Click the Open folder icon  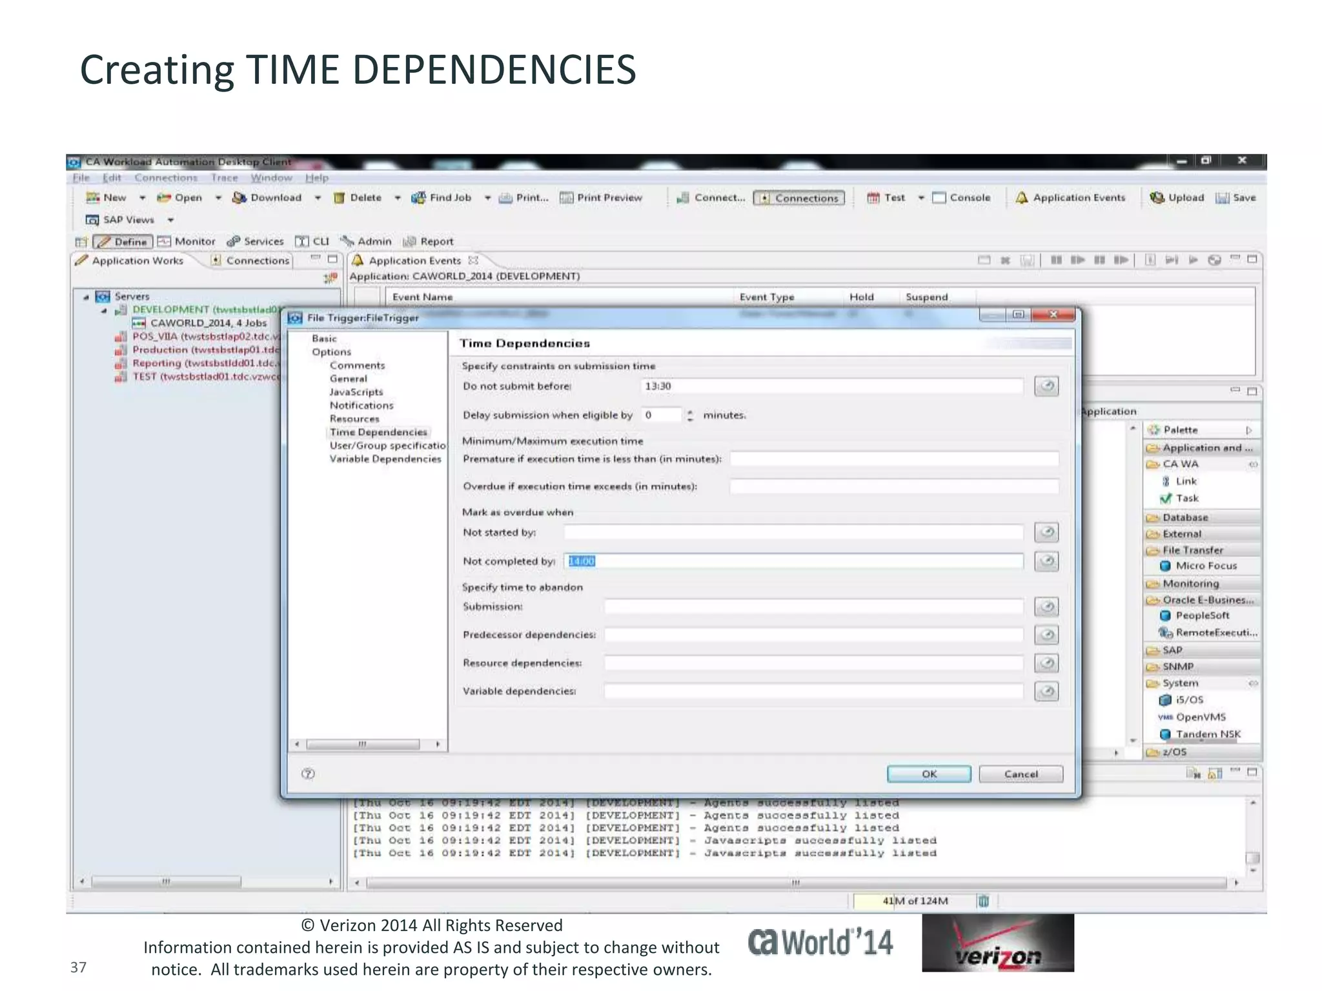[x=164, y=197]
